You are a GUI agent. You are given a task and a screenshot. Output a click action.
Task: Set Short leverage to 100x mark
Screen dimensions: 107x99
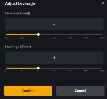(x=102, y=71)
